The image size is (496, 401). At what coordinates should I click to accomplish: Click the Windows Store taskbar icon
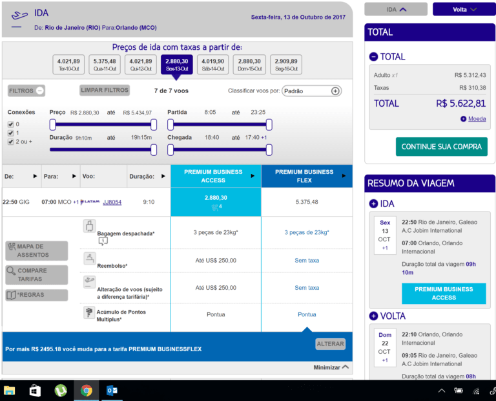tap(35, 391)
